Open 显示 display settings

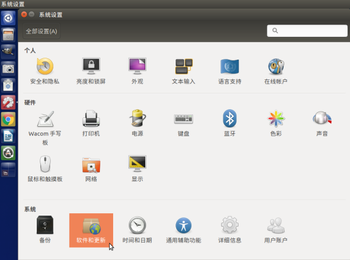point(137,169)
